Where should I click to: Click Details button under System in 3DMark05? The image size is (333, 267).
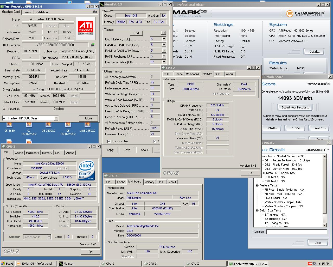(x=315, y=52)
